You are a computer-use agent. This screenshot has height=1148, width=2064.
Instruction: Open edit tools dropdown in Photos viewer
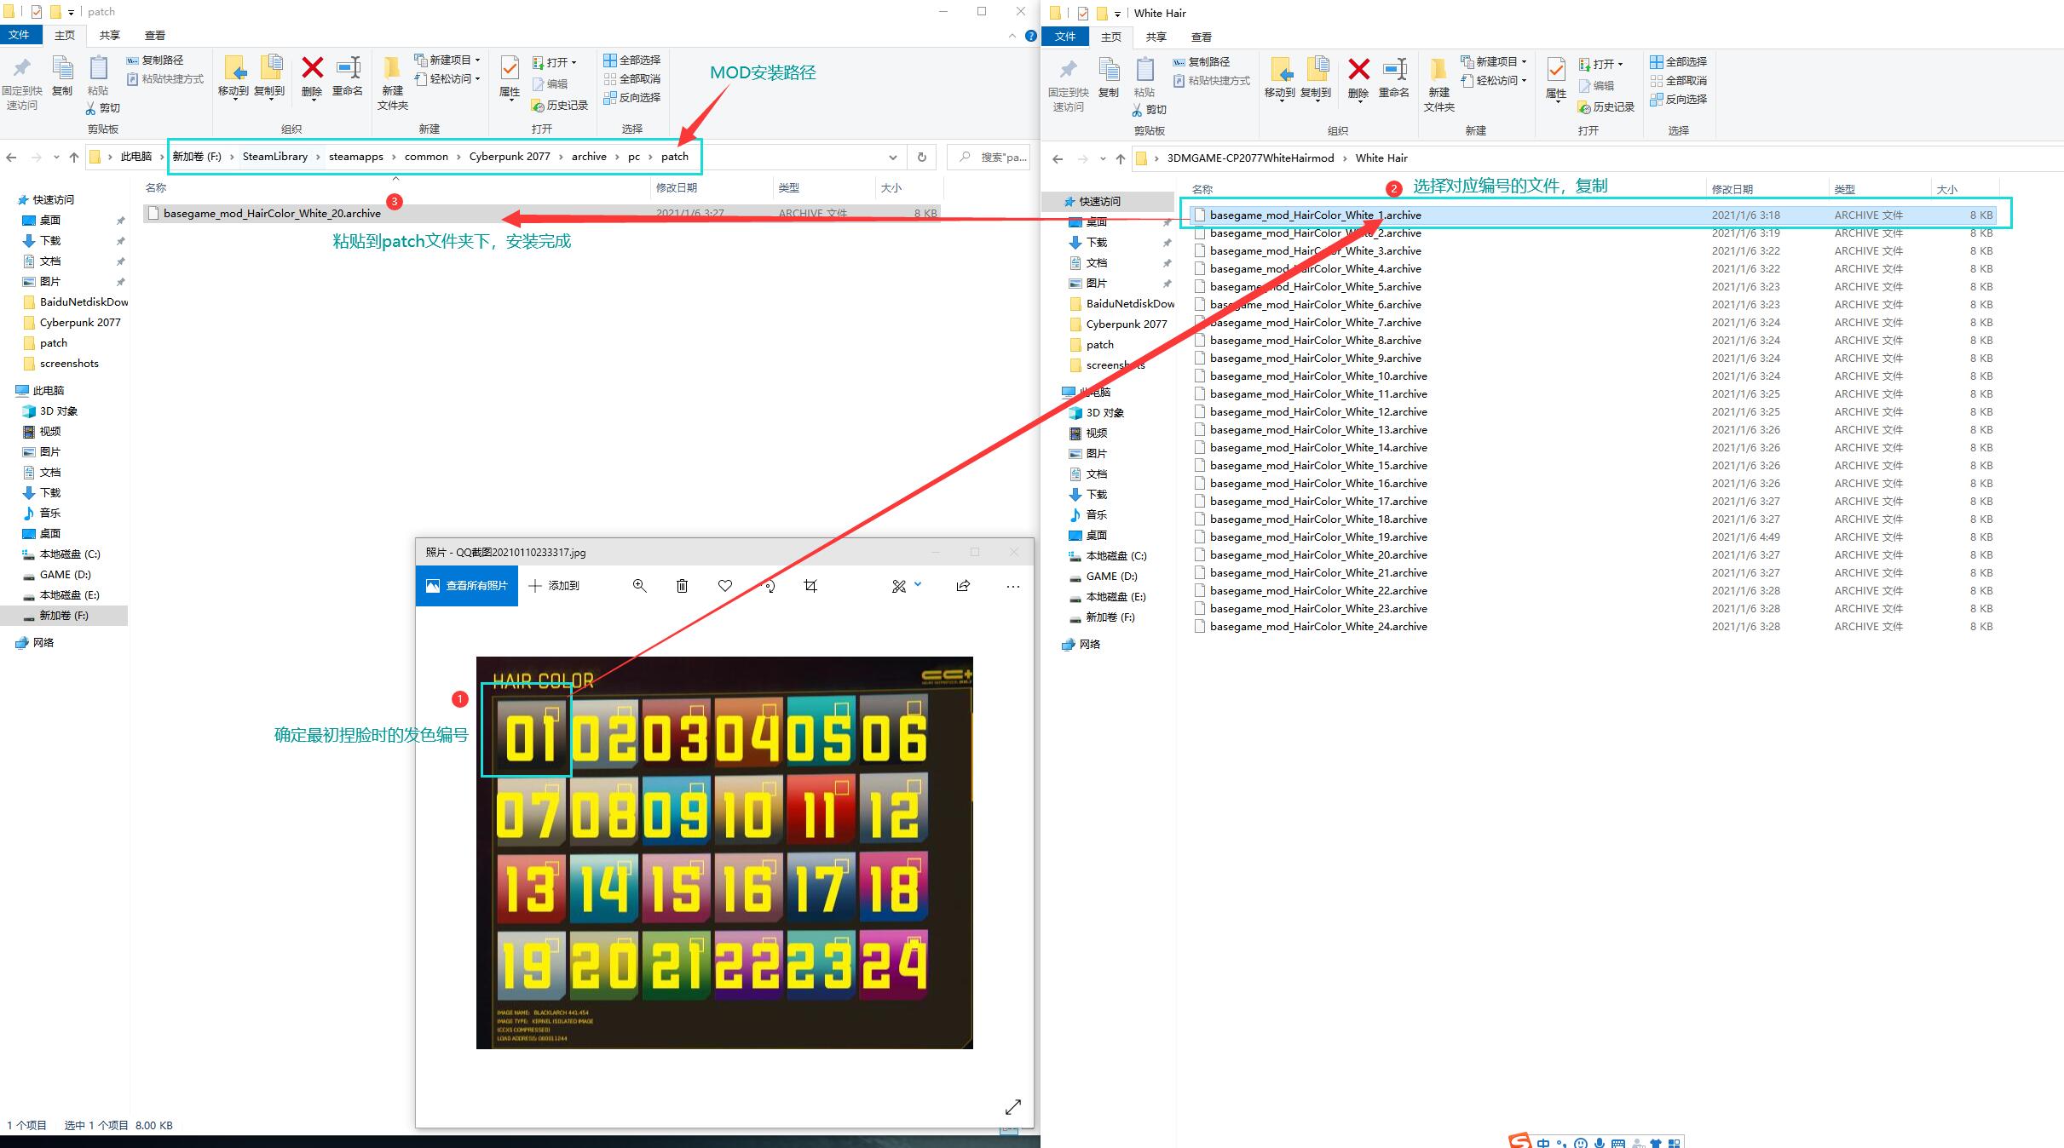(x=918, y=585)
